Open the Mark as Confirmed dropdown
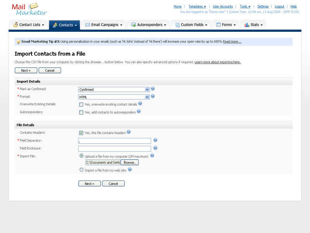The width and height of the screenshot is (310, 233). pos(114,89)
